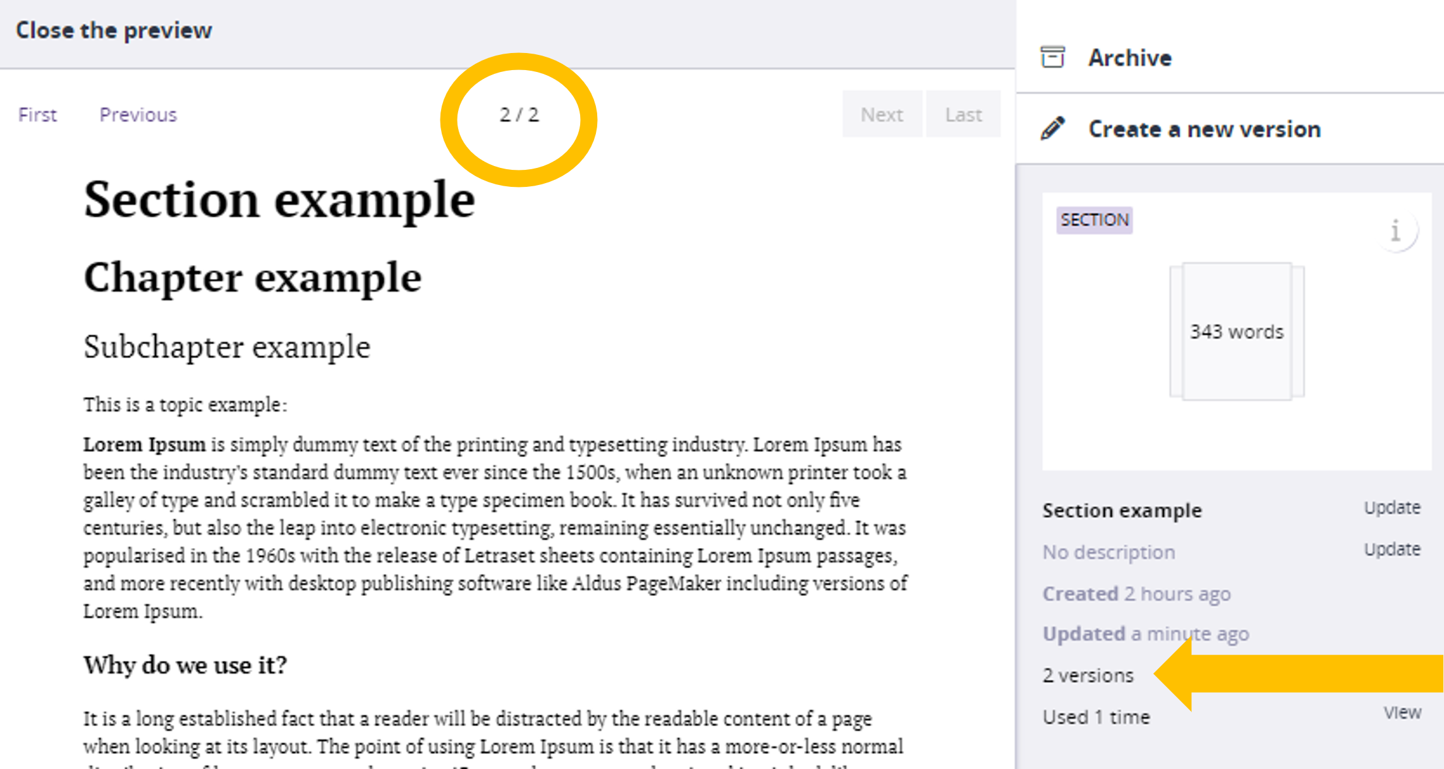
Task: Update the No description field
Action: (x=1392, y=549)
